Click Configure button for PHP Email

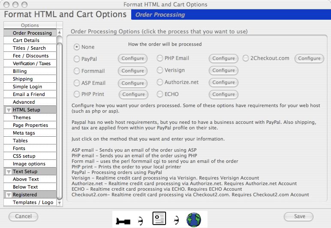[223, 58]
